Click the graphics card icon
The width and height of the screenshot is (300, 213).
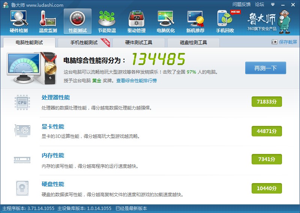tap(22, 131)
